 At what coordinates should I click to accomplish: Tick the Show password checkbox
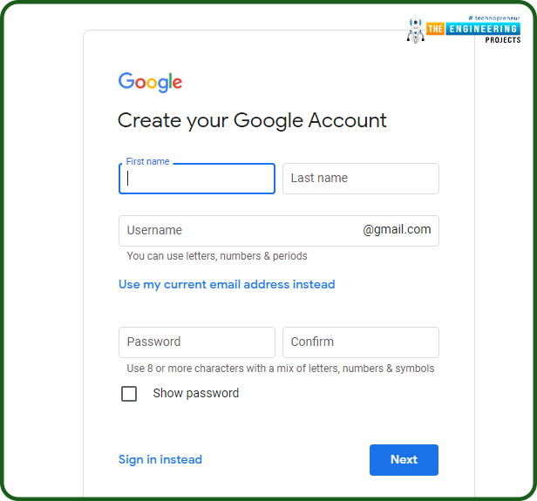click(x=129, y=394)
